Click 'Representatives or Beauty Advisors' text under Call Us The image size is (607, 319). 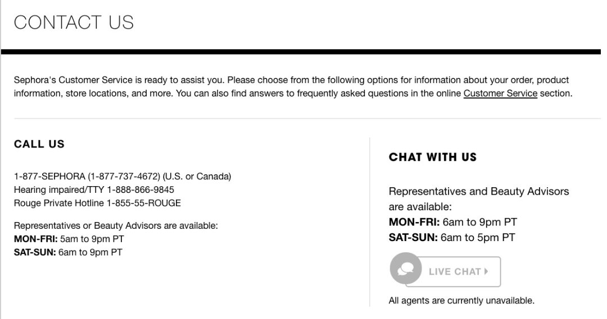point(115,226)
